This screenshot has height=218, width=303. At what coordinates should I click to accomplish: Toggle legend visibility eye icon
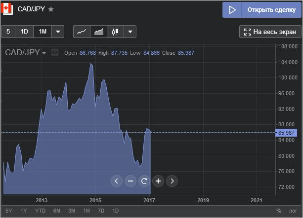(55, 53)
